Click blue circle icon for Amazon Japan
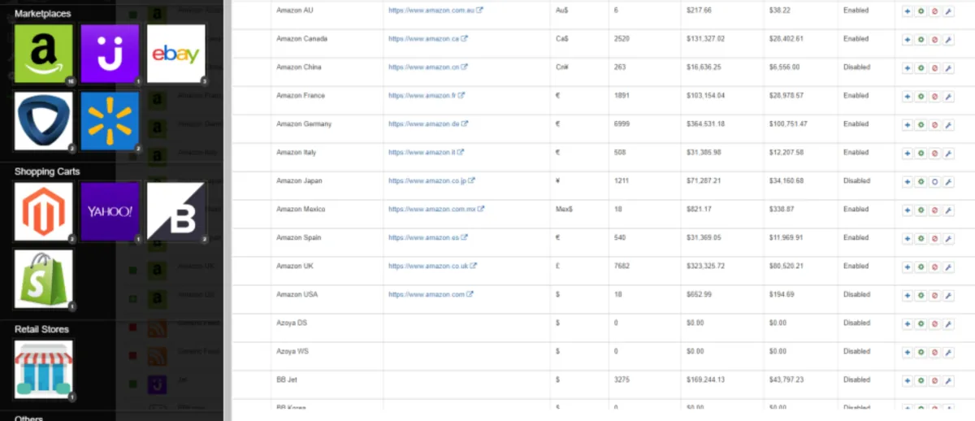Screen dimensions: 975x421 [934, 181]
